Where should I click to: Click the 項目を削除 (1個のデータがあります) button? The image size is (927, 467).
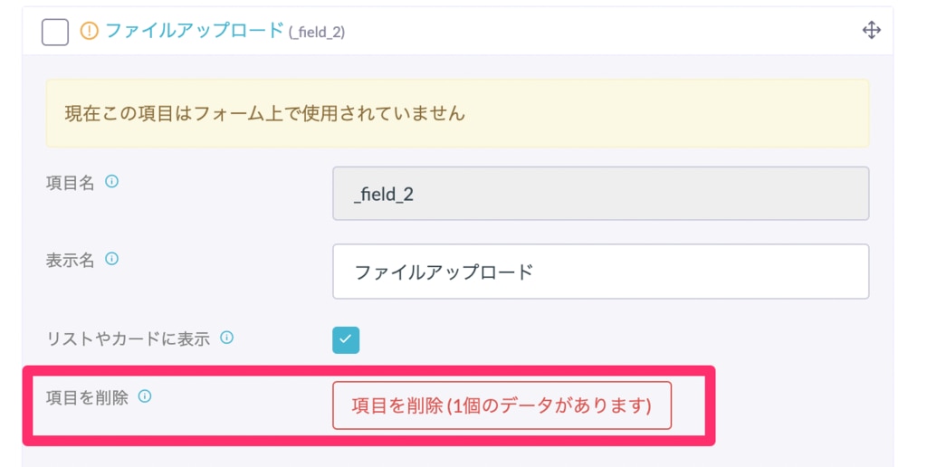tap(502, 405)
